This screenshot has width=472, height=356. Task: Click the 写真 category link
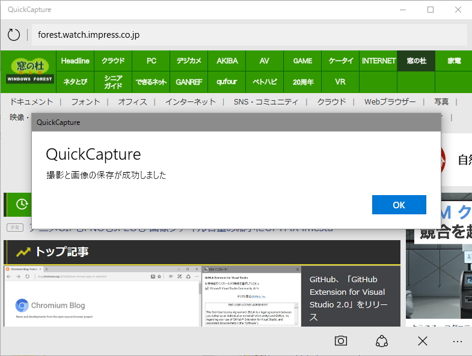(441, 102)
